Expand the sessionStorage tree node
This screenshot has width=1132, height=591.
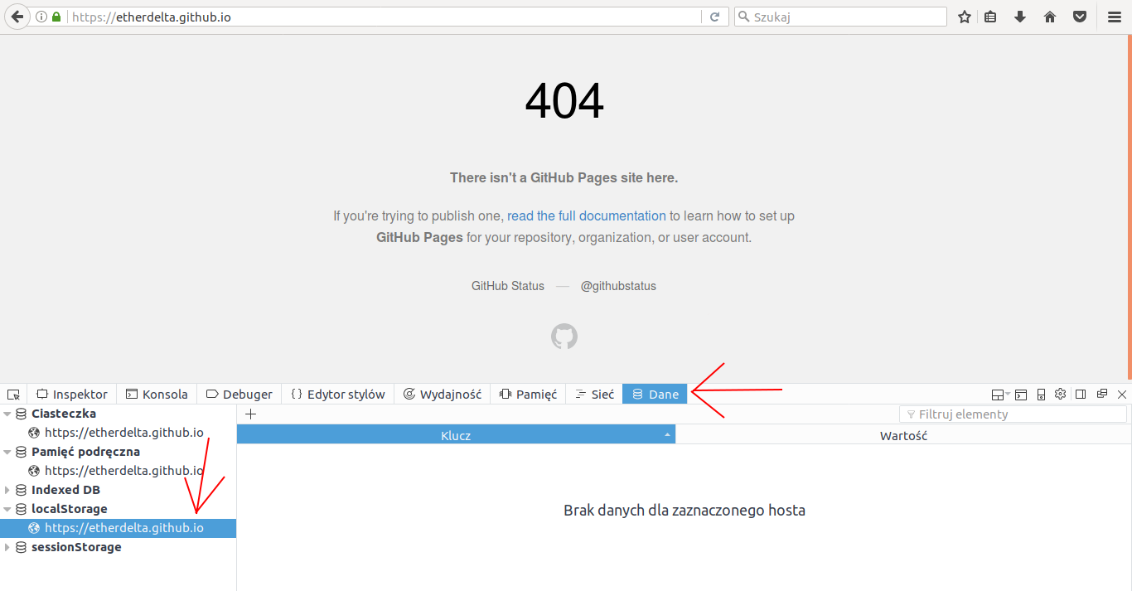click(8, 547)
